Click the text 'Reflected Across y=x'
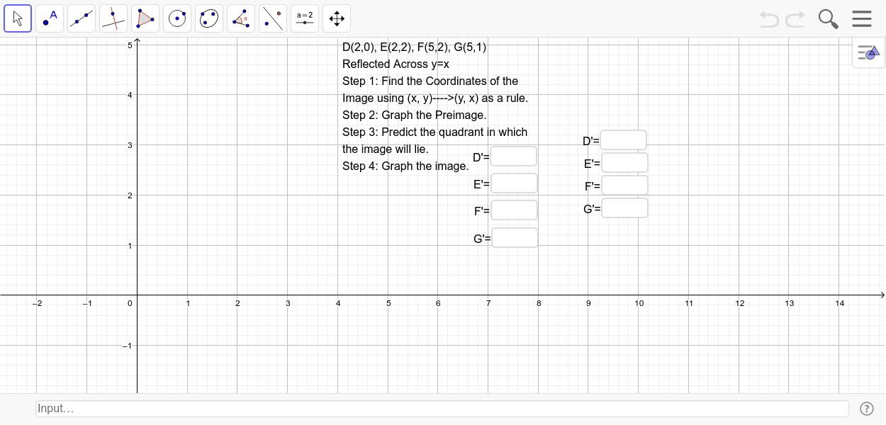 396,64
